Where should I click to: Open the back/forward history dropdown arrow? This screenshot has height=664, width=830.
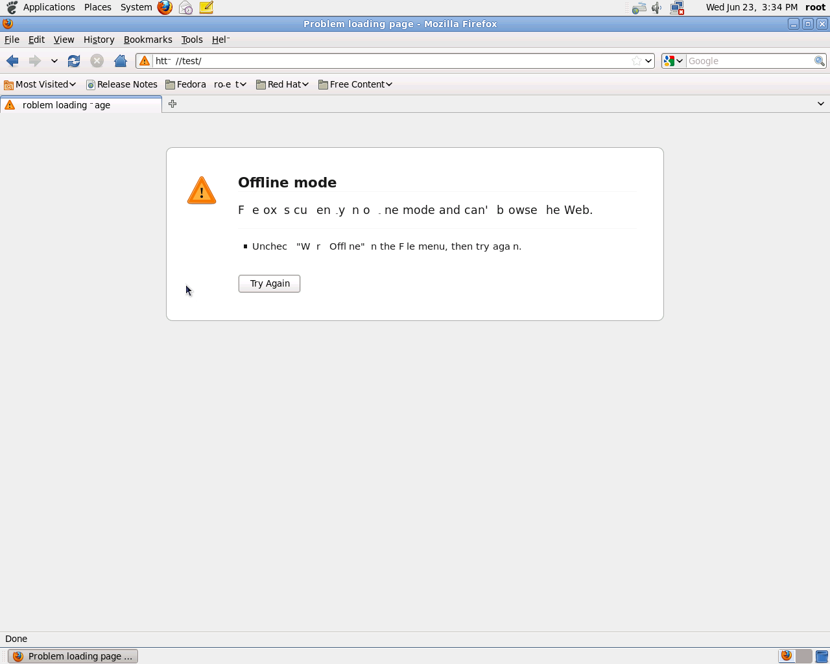point(54,61)
